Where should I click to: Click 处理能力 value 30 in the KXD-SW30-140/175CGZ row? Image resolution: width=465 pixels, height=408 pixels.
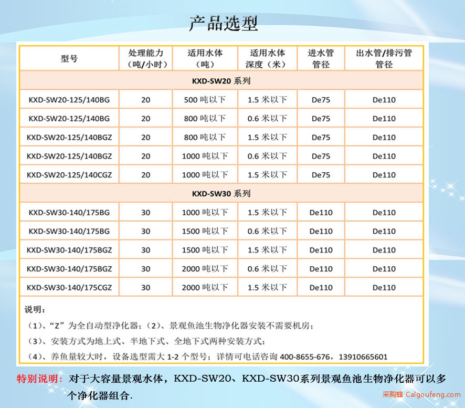coord(145,288)
